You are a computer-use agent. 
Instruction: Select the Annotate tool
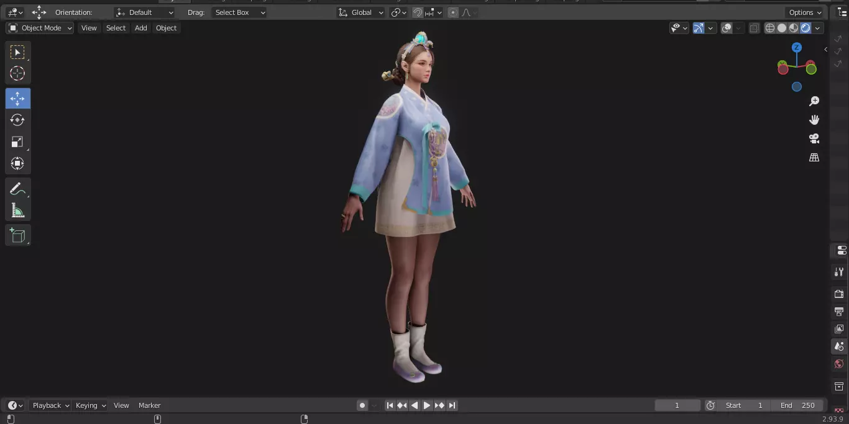(x=17, y=189)
